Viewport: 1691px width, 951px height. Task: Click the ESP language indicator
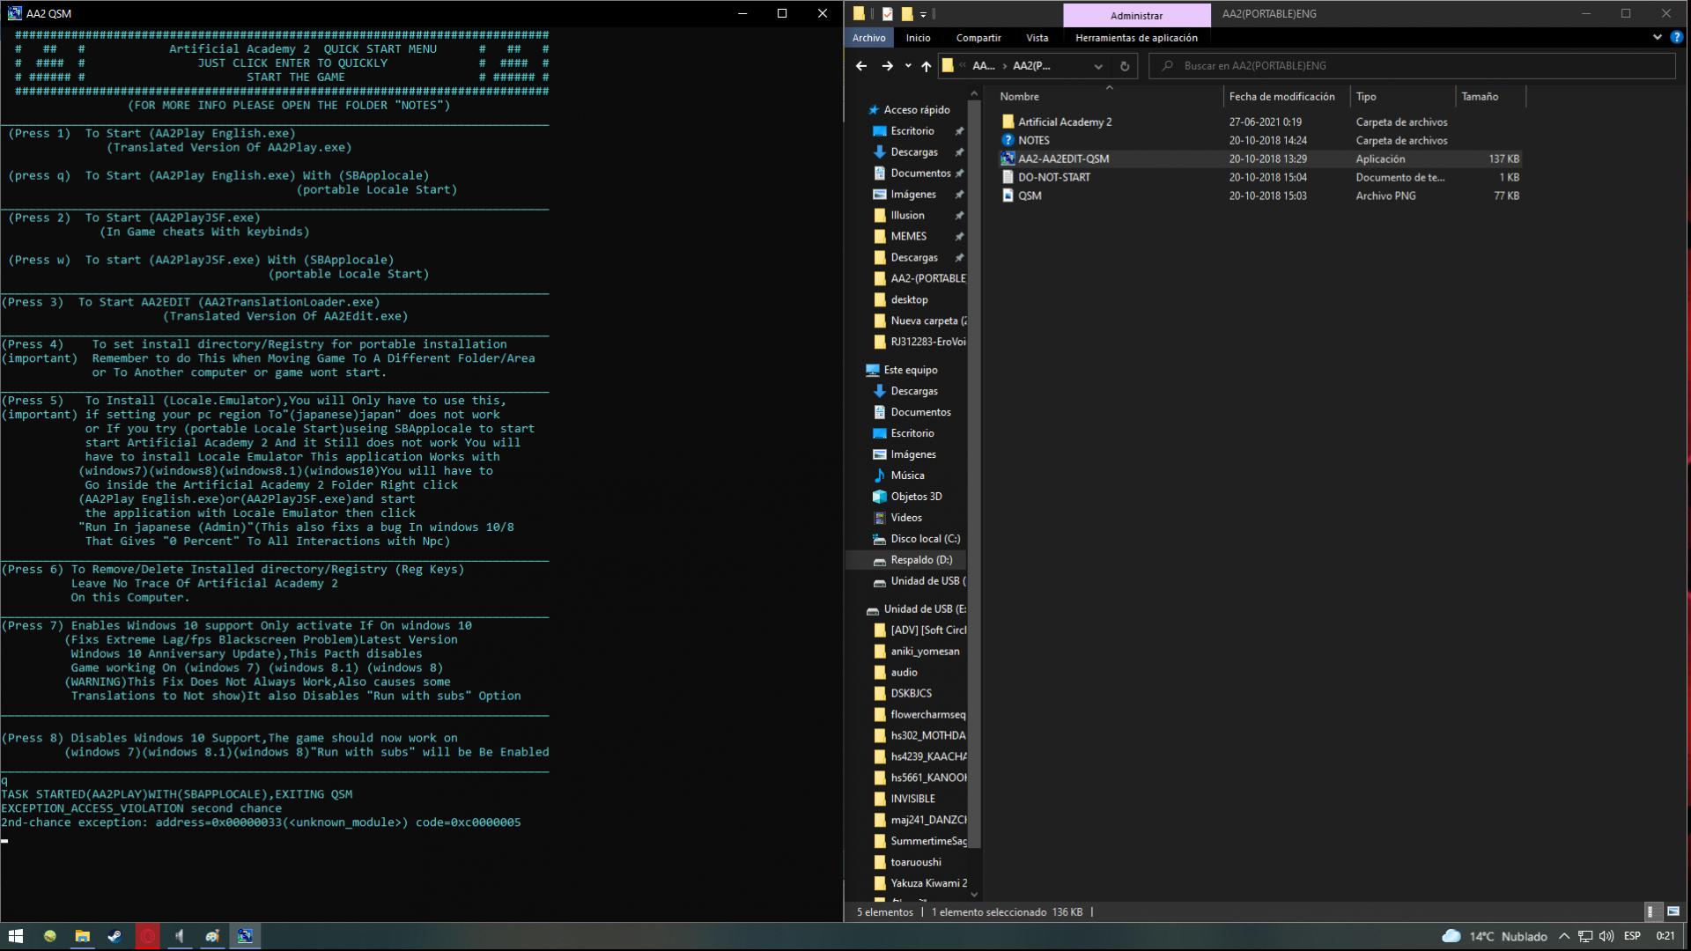coord(1632,936)
